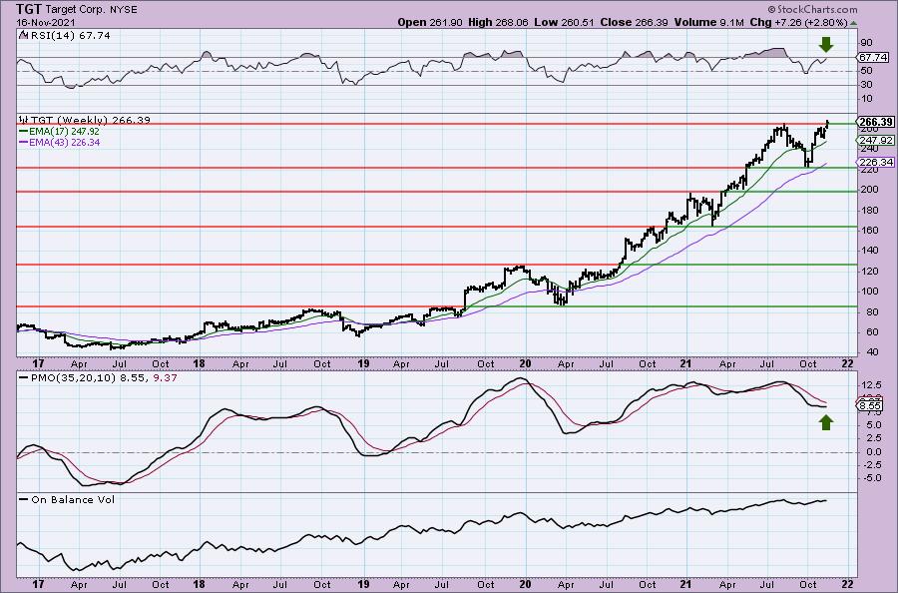This screenshot has width=898, height=593.
Task: Click the 30 level on the RSI axis
Action: pos(866,85)
